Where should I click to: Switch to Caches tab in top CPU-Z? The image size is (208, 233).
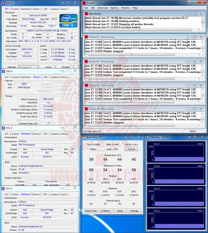click(15, 9)
